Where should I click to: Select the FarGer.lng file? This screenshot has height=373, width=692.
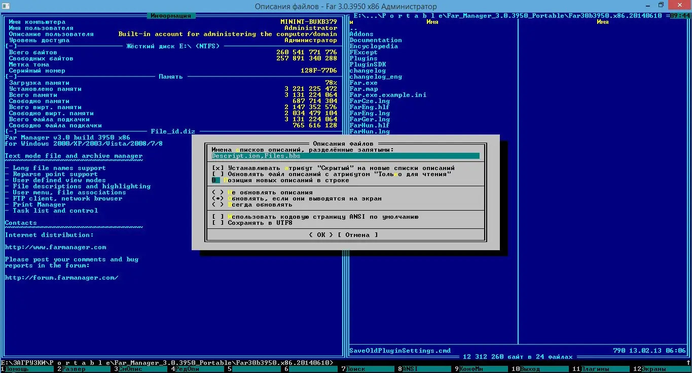pyautogui.click(x=370, y=119)
